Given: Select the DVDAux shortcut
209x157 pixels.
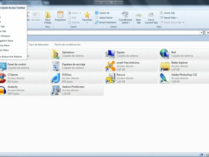Looking at the screenshot, I should (x=77, y=78).
